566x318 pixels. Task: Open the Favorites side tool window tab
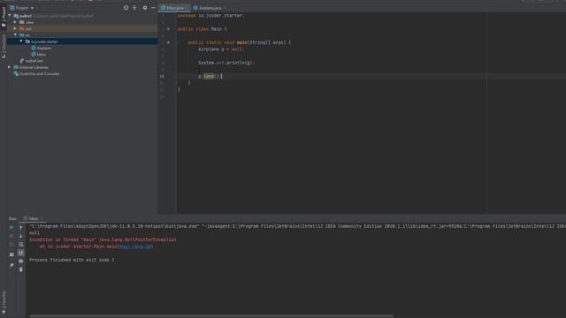point(4,302)
